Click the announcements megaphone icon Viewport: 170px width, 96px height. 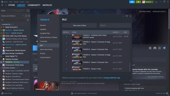(132, 2)
